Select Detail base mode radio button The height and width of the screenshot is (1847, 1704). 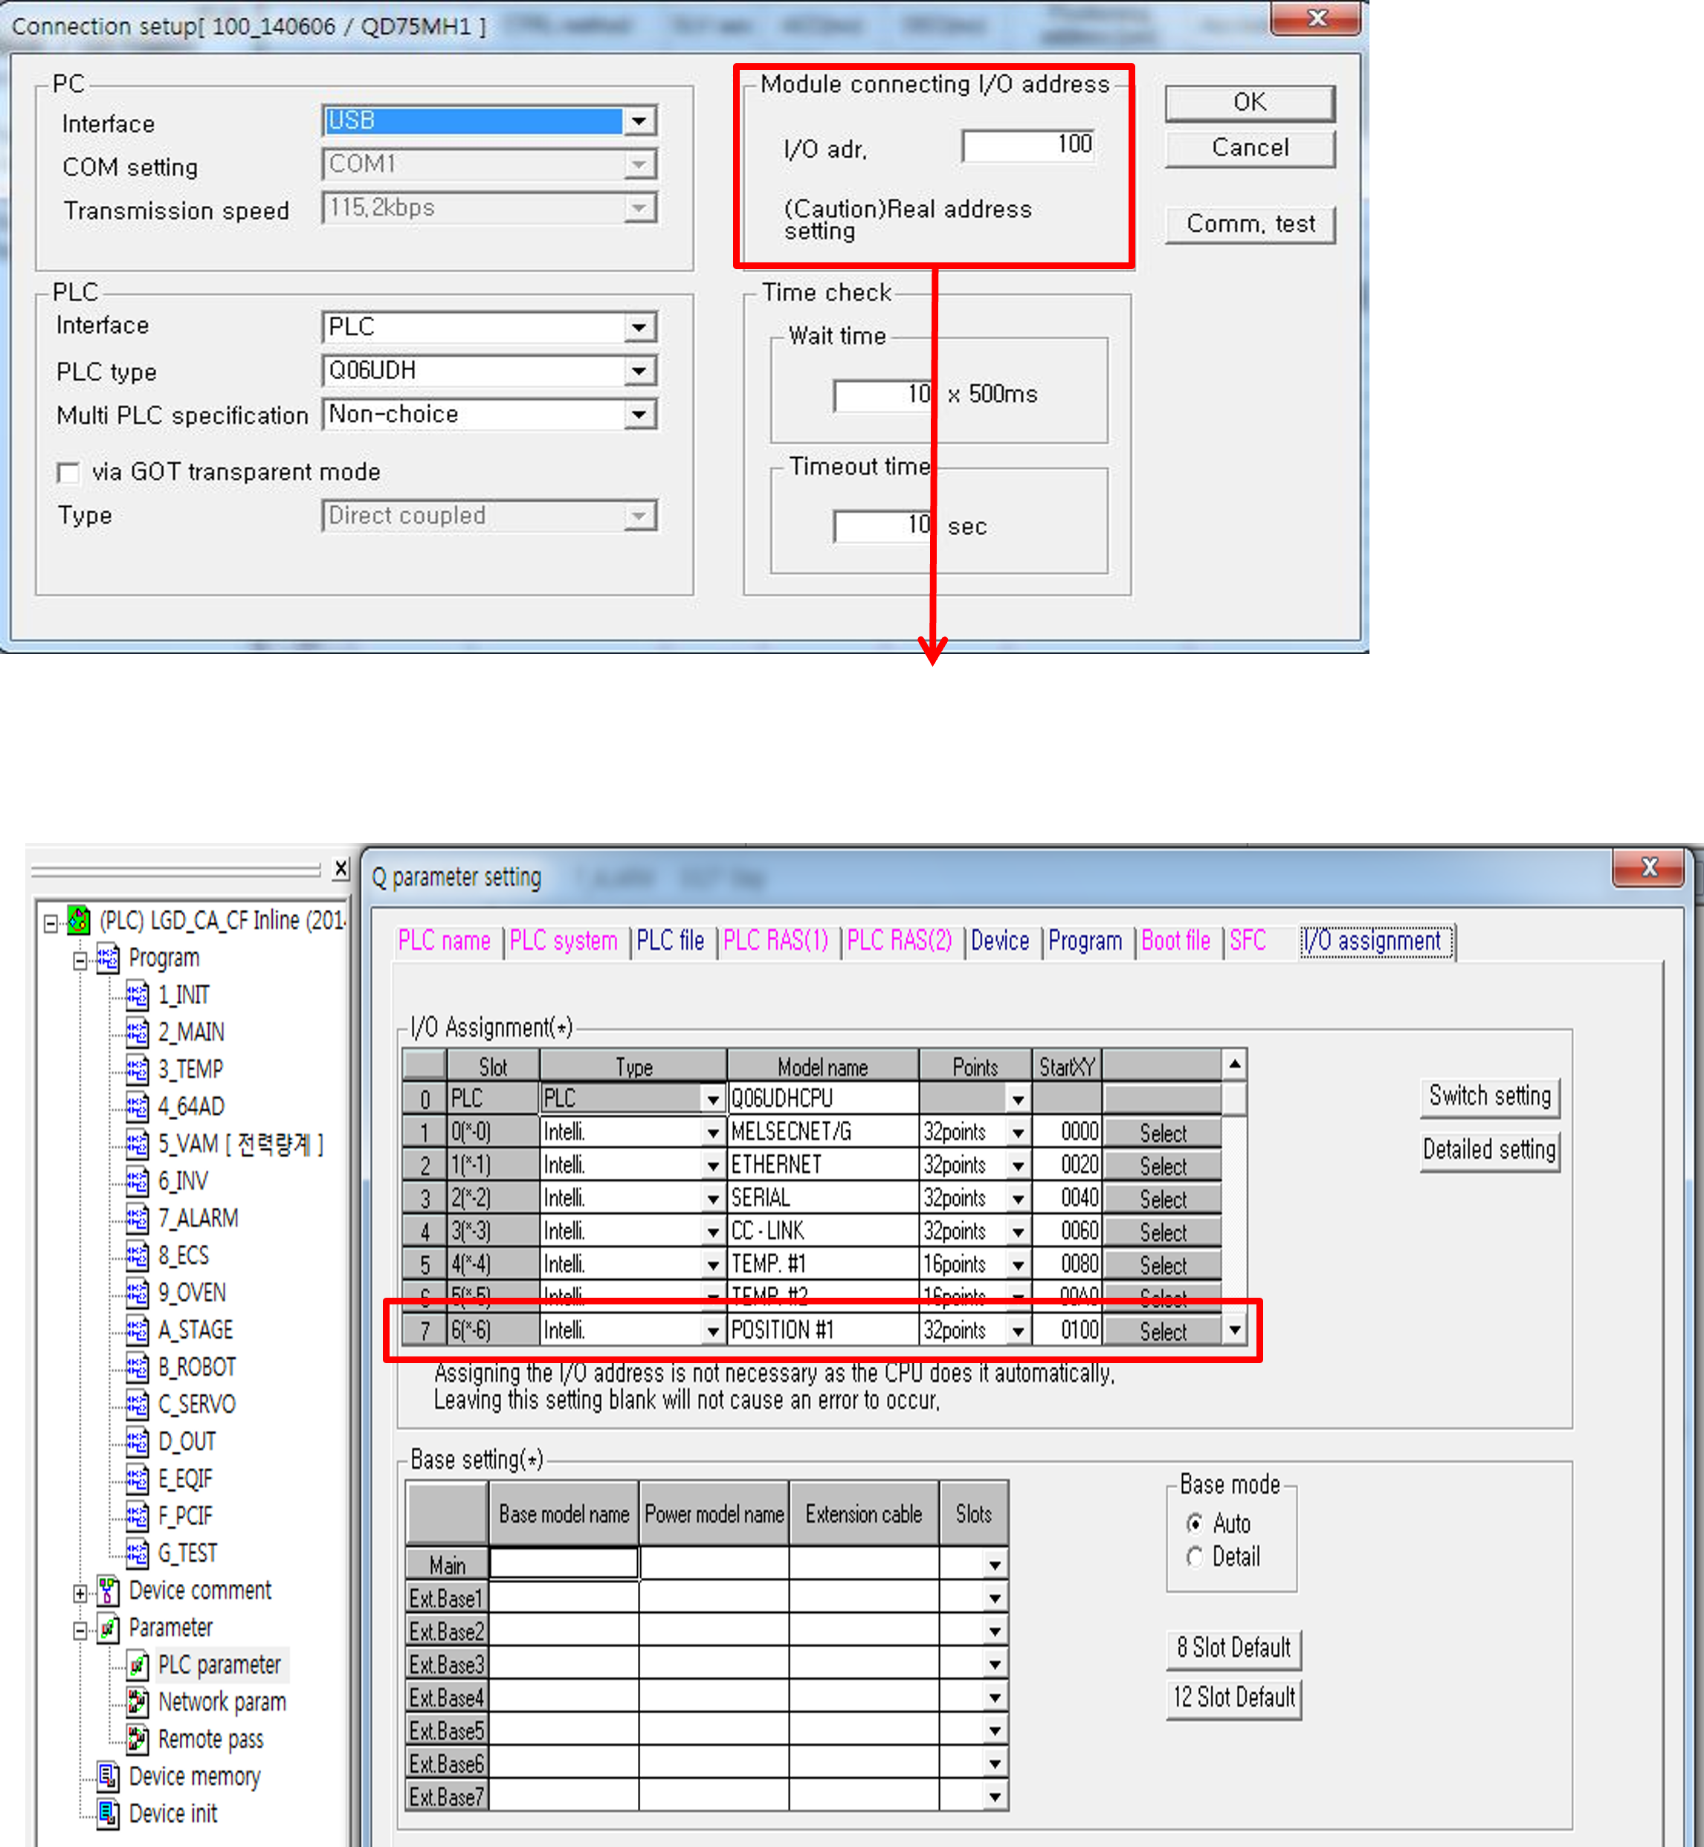click(1195, 1556)
